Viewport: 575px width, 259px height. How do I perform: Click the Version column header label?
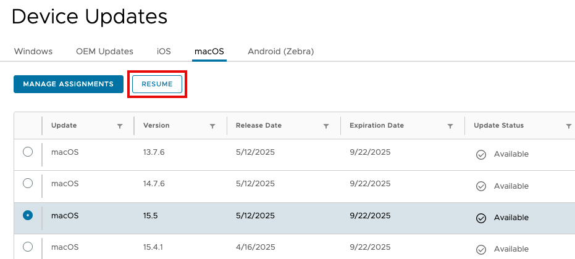(156, 125)
